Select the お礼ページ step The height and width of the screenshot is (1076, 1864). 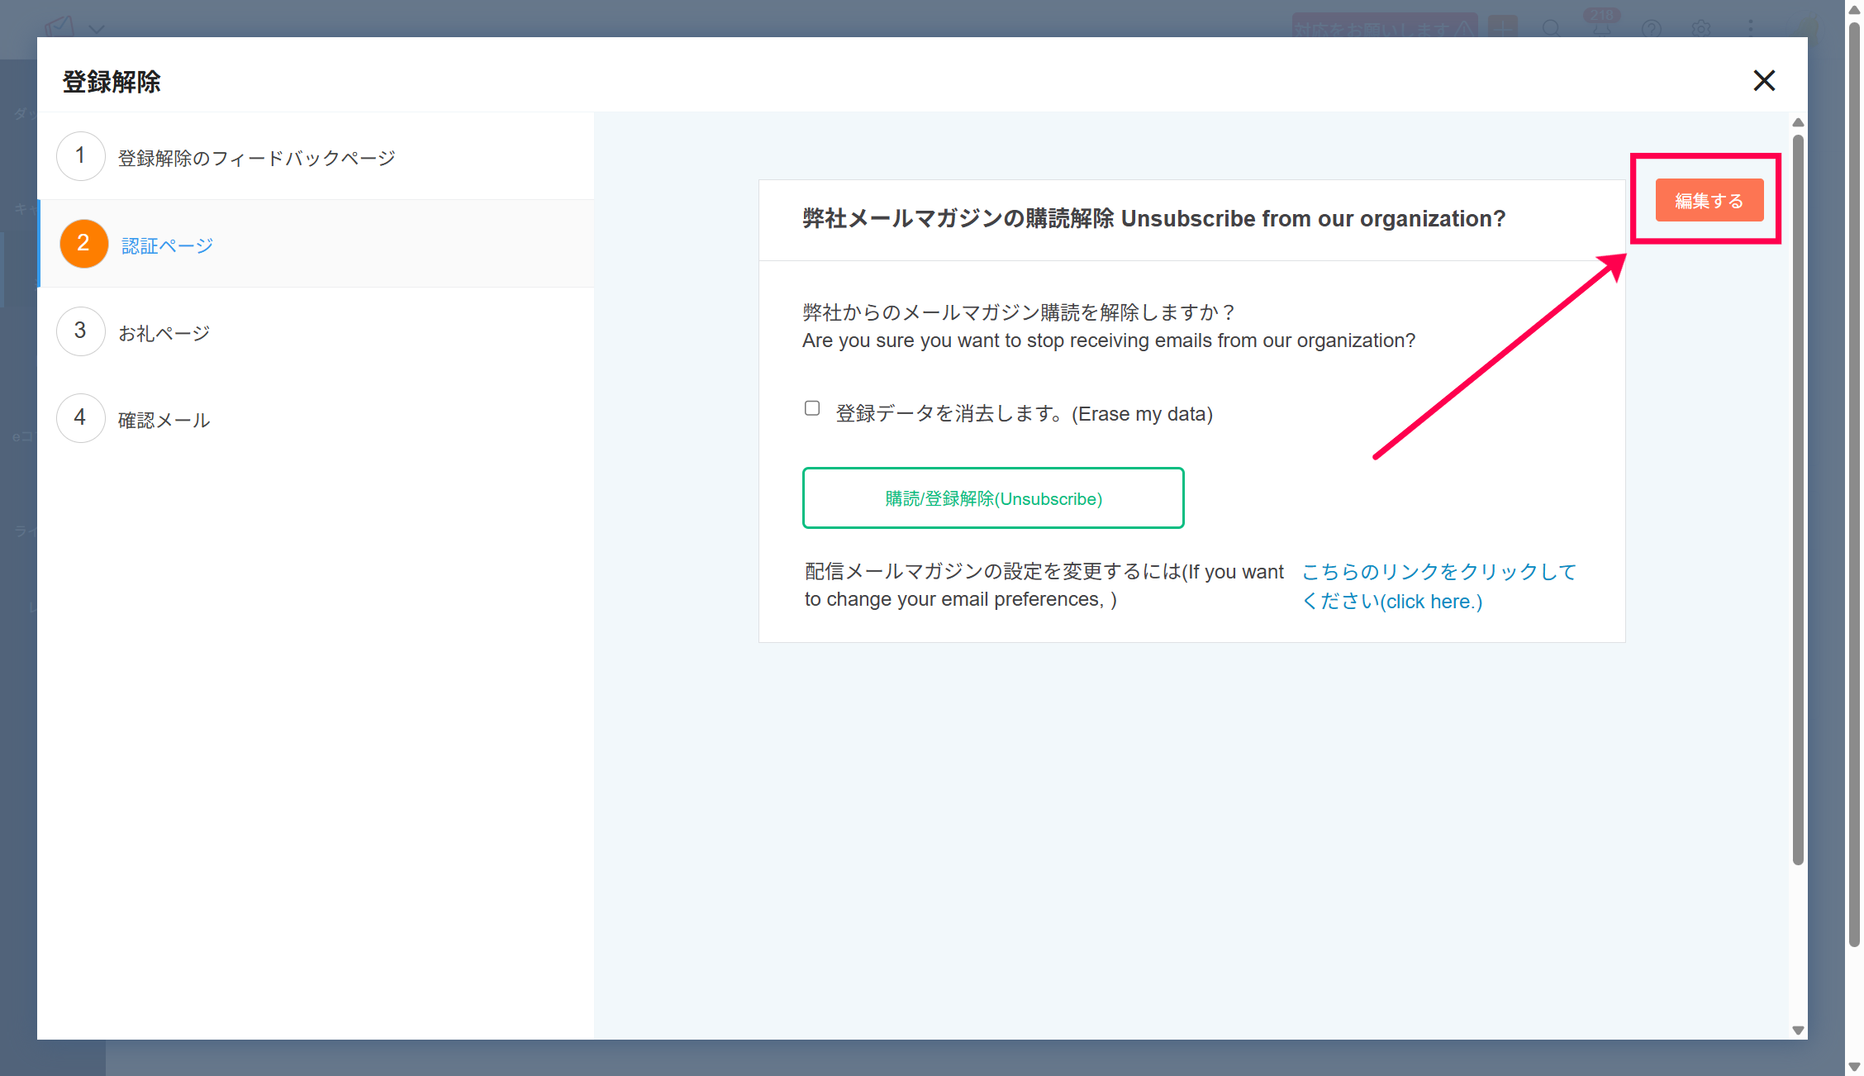pos(164,333)
